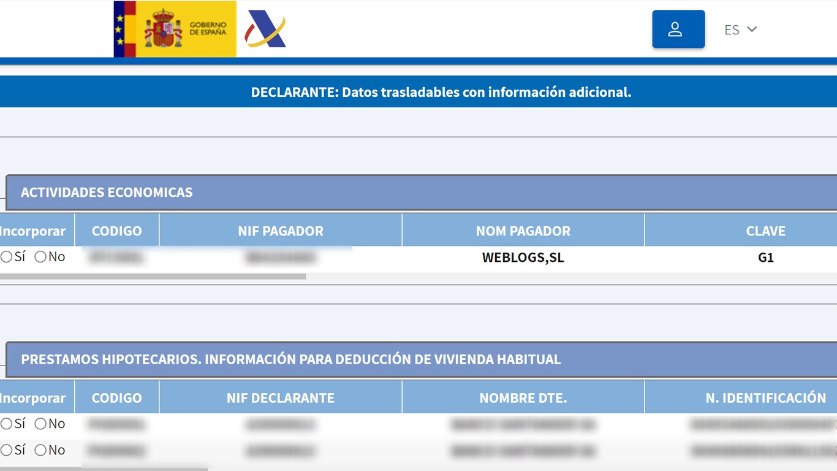Viewport: 837px width, 471px height.
Task: Click the NIF PAGADOR column header
Action: [280, 231]
